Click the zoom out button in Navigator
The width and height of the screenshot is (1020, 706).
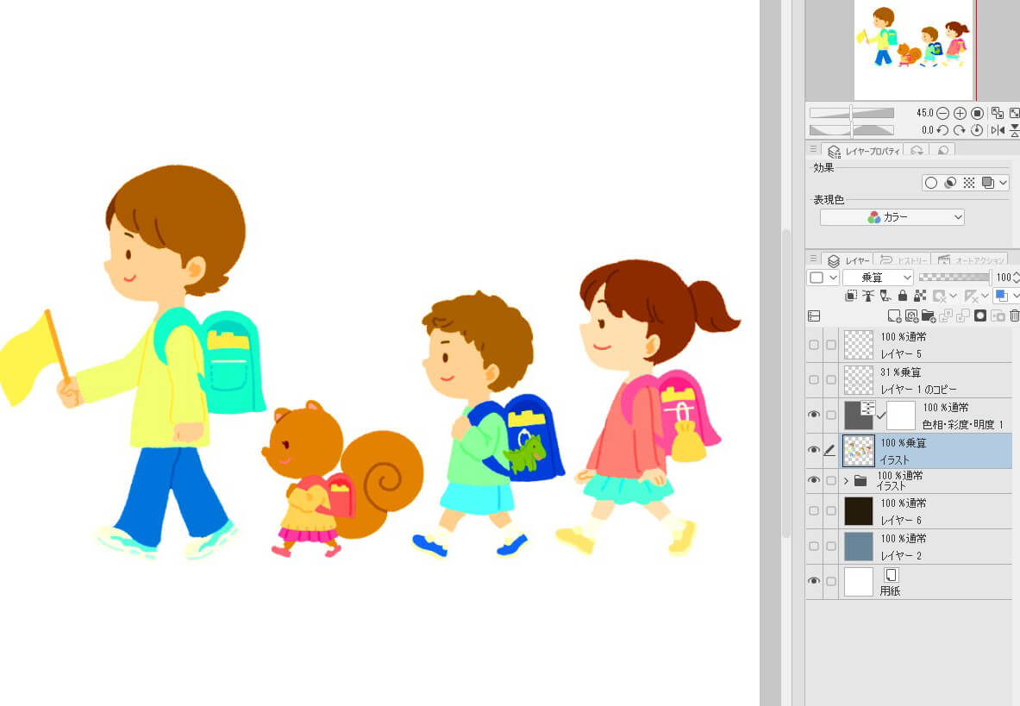943,113
